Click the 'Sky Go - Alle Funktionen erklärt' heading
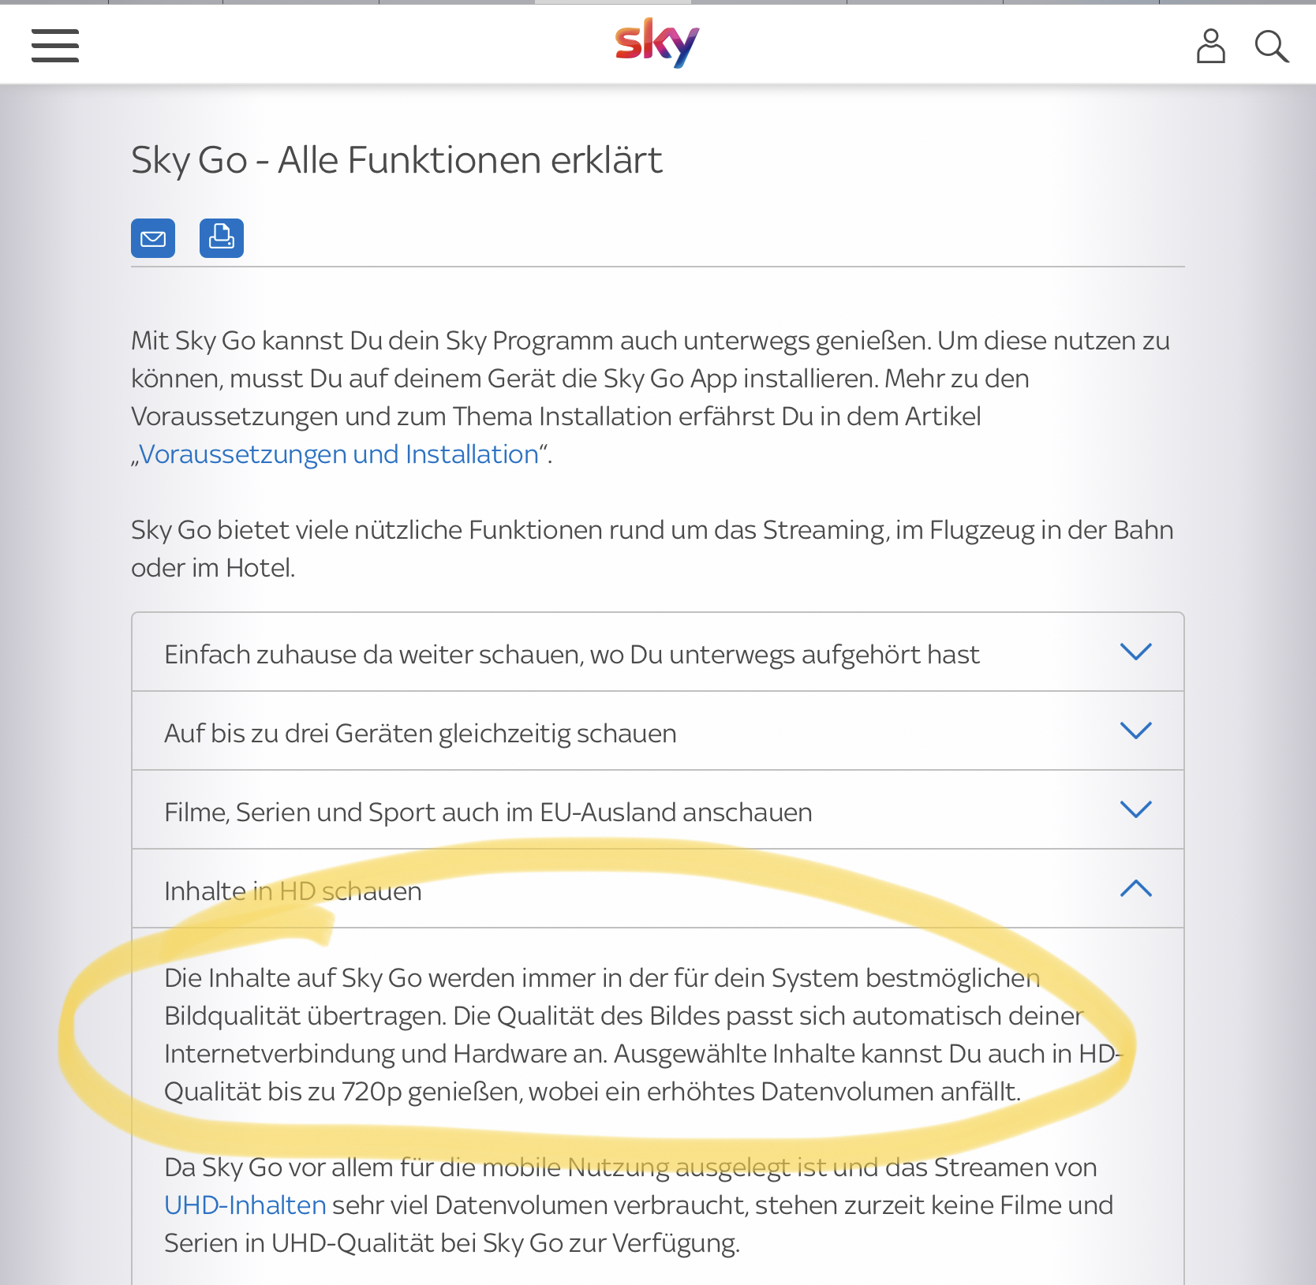 click(x=397, y=160)
